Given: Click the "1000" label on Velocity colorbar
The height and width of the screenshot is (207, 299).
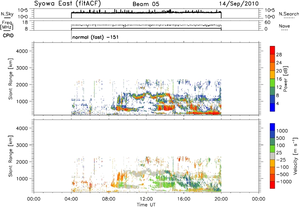Looking at the screenshot, I should click(x=282, y=131).
